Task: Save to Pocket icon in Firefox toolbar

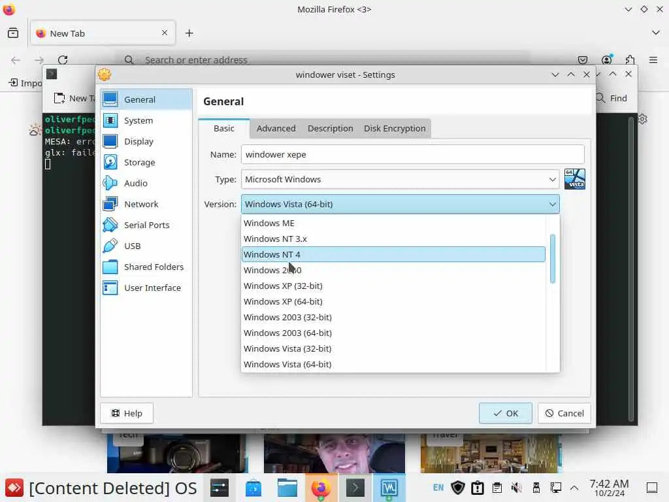Action: [x=582, y=59]
